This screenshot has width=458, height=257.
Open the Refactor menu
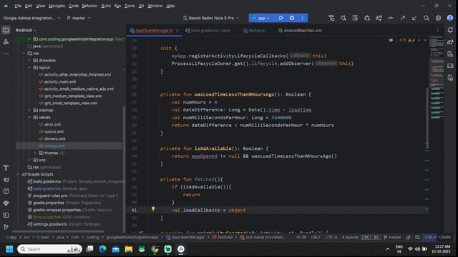tap(89, 6)
